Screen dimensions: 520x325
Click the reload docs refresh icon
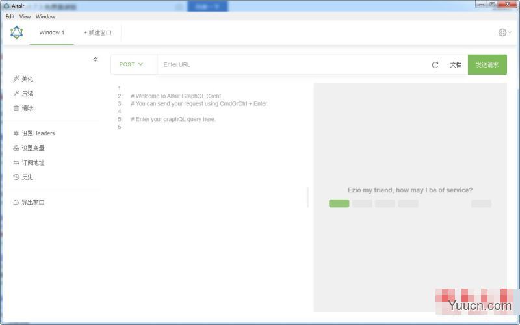pyautogui.click(x=435, y=65)
